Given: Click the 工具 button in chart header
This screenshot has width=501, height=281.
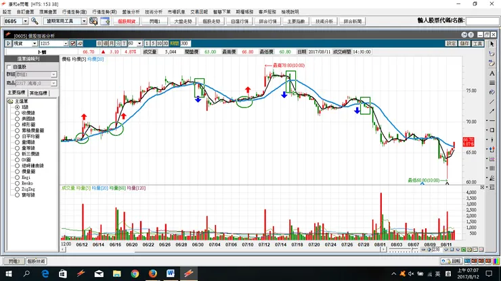Looking at the screenshot, I should coord(477,43).
